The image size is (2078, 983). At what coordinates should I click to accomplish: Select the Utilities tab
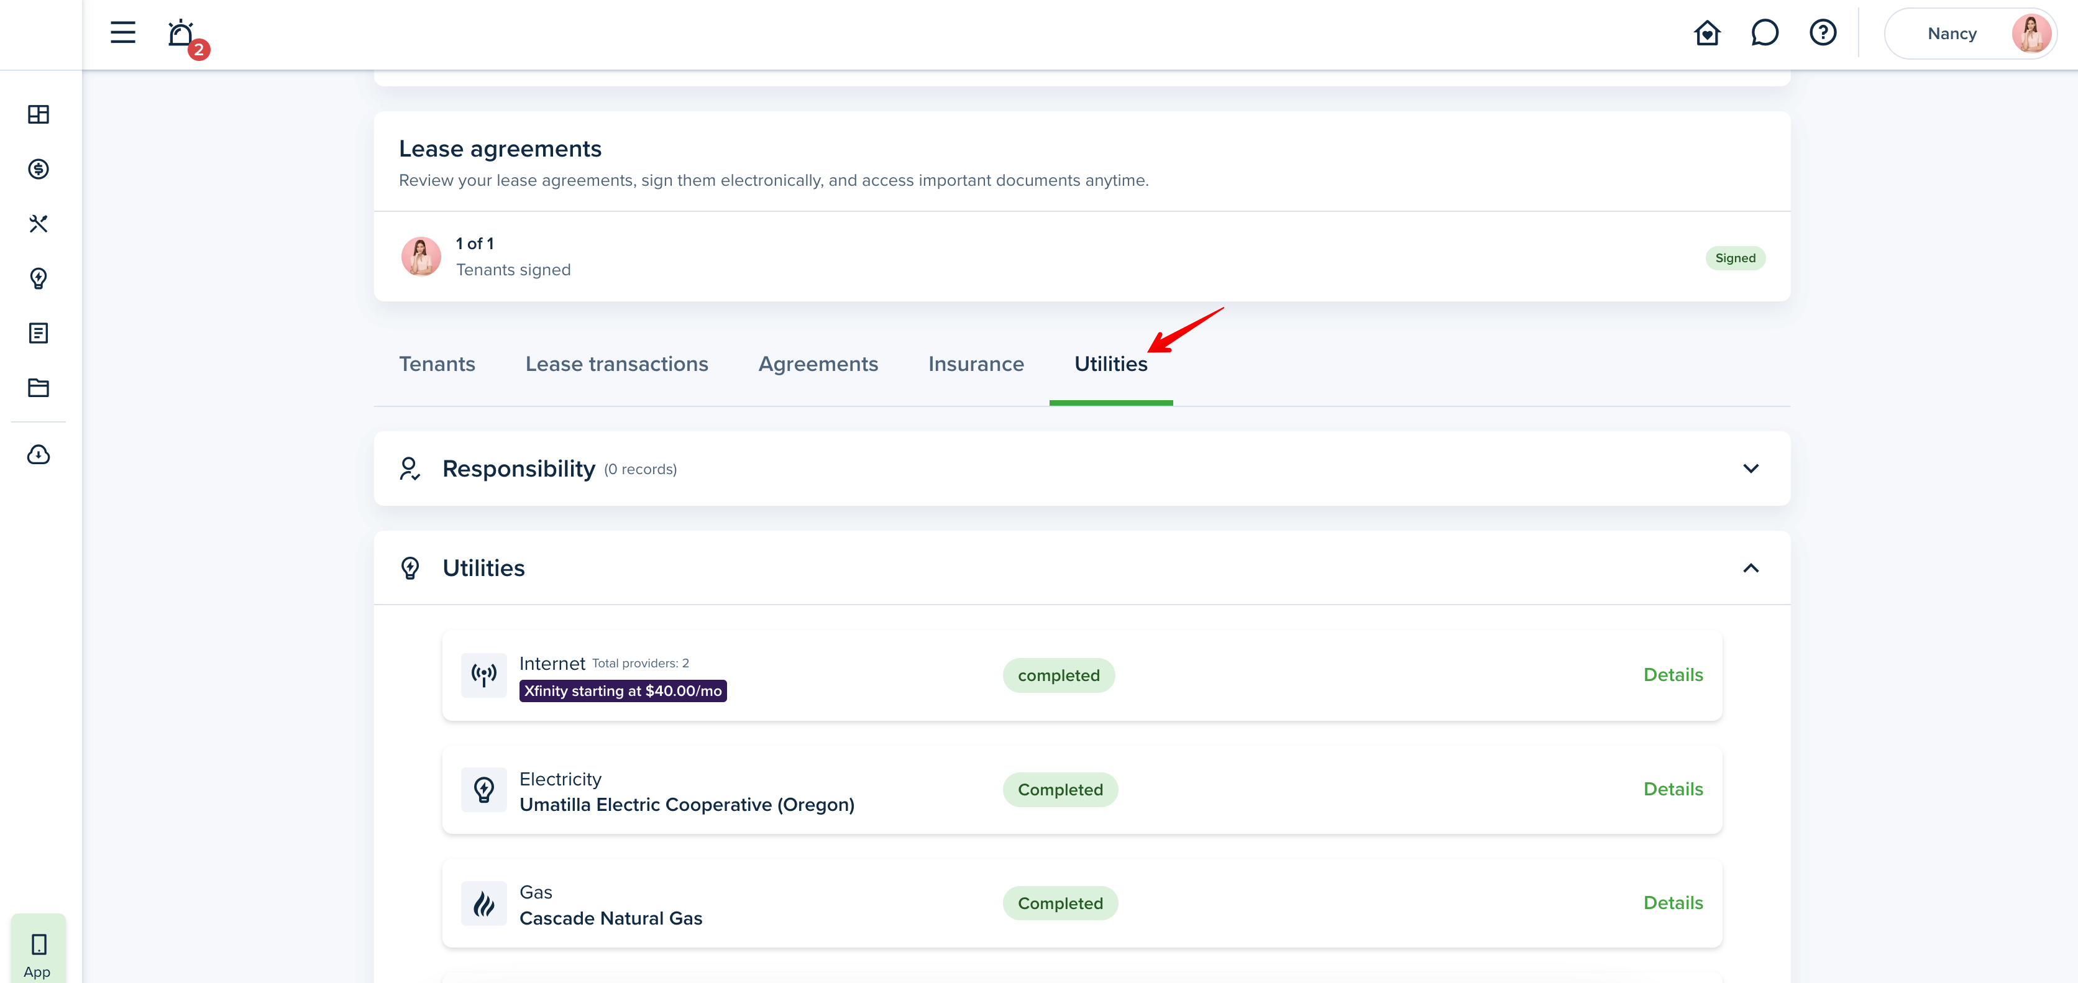1111,365
